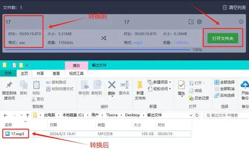The image size is (249, 155).
Task: Click the quick access toolbar dropdown arrow
Action: pos(26,65)
